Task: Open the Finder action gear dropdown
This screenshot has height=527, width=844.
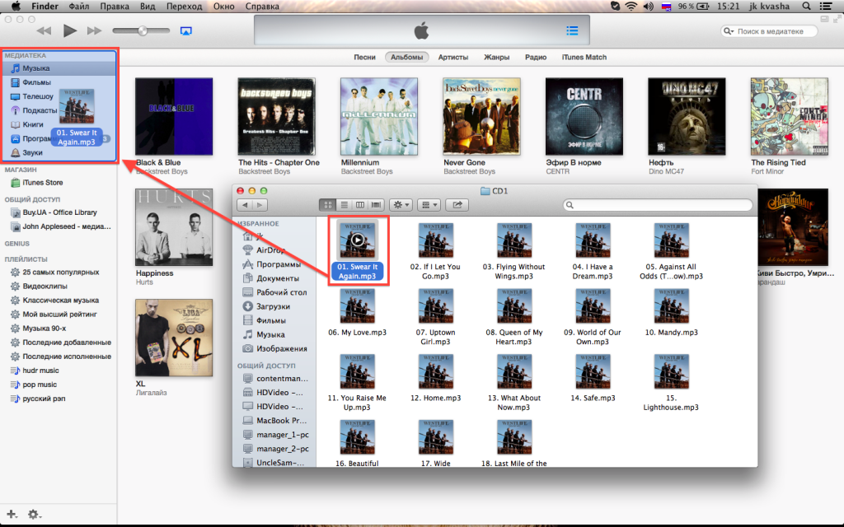Action: click(x=401, y=205)
